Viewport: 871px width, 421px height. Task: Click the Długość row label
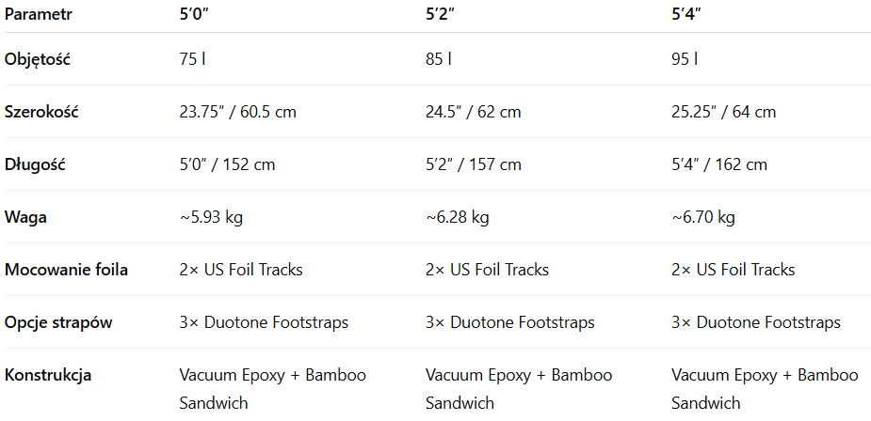click(x=35, y=164)
